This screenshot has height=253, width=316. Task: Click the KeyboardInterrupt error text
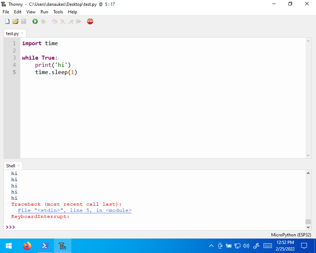(x=40, y=216)
